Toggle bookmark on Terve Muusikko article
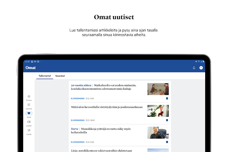The width and height of the screenshot is (228, 152). (167, 142)
